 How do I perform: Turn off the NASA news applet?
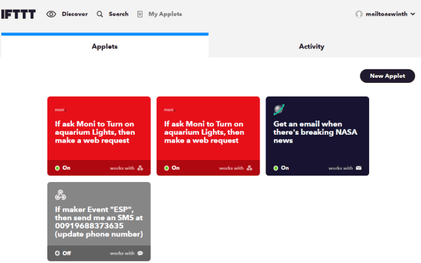click(281, 168)
